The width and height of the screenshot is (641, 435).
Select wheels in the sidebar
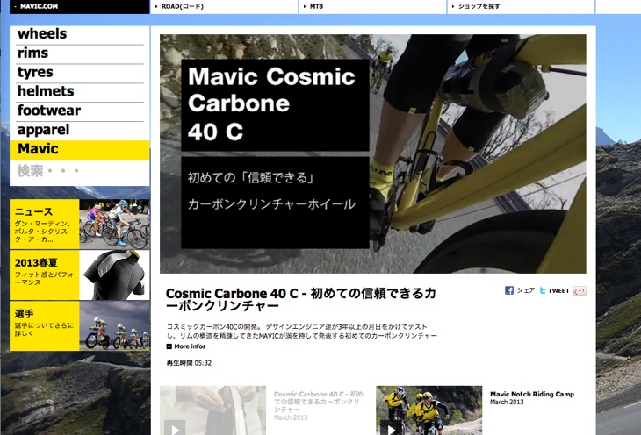point(80,34)
